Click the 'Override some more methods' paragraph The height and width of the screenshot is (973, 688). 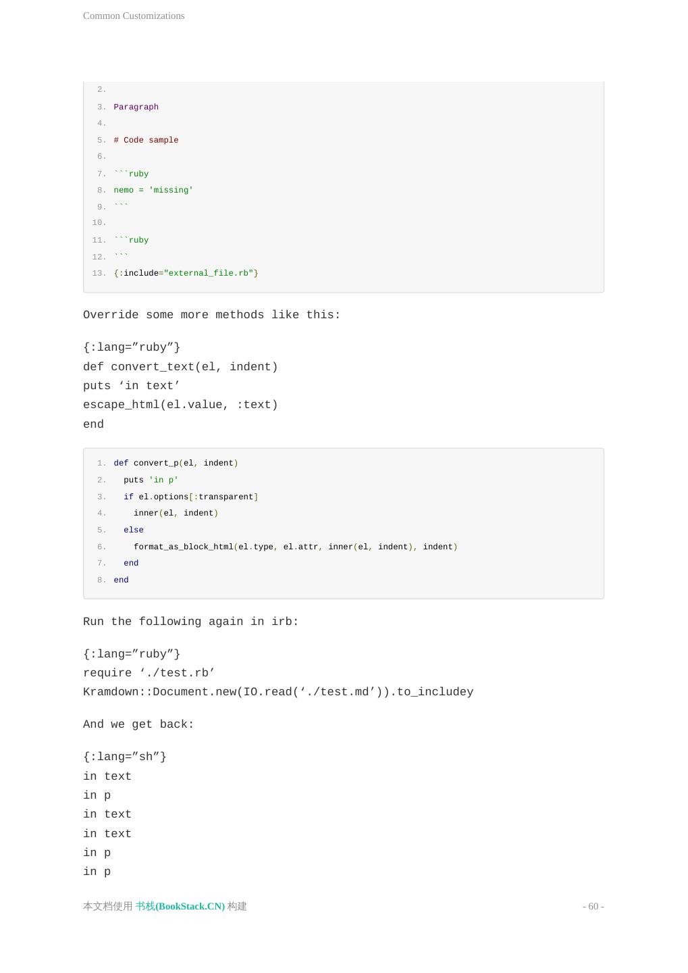click(x=211, y=315)
